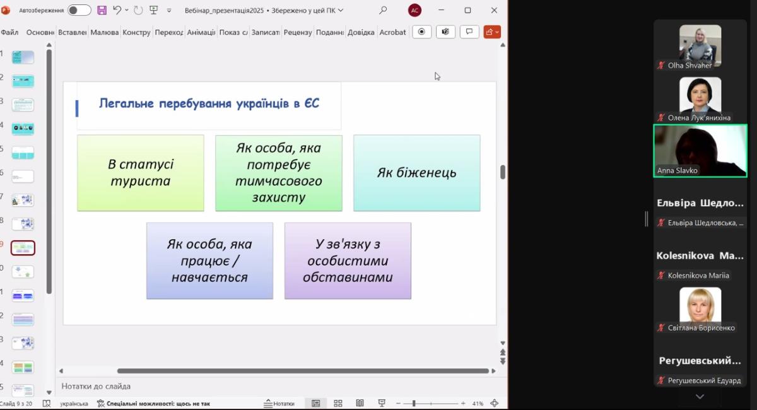Select the highlighted slide 9 thumbnail
757x410 pixels.
(23, 248)
